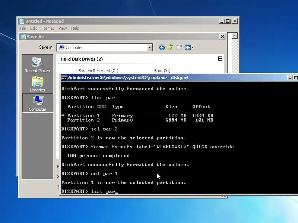298x223 pixels.
Task: Click Notepad scrollbar up arrow
Action: (235, 36)
